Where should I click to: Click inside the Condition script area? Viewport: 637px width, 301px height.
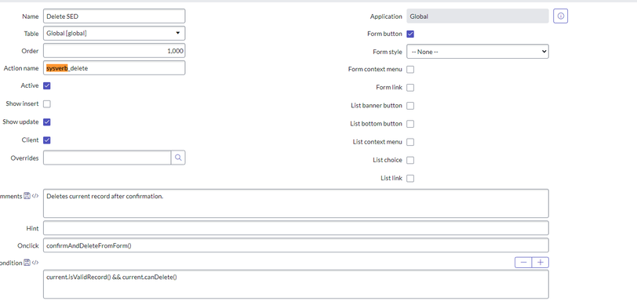(x=296, y=285)
